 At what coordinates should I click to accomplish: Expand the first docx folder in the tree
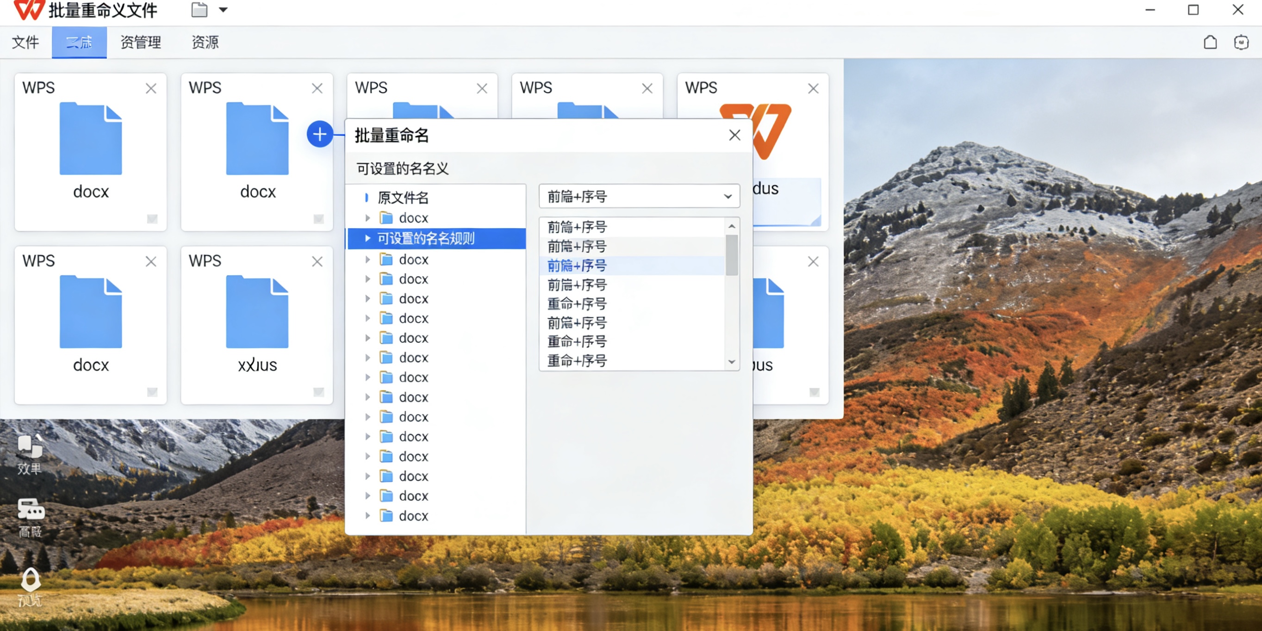[x=368, y=217]
